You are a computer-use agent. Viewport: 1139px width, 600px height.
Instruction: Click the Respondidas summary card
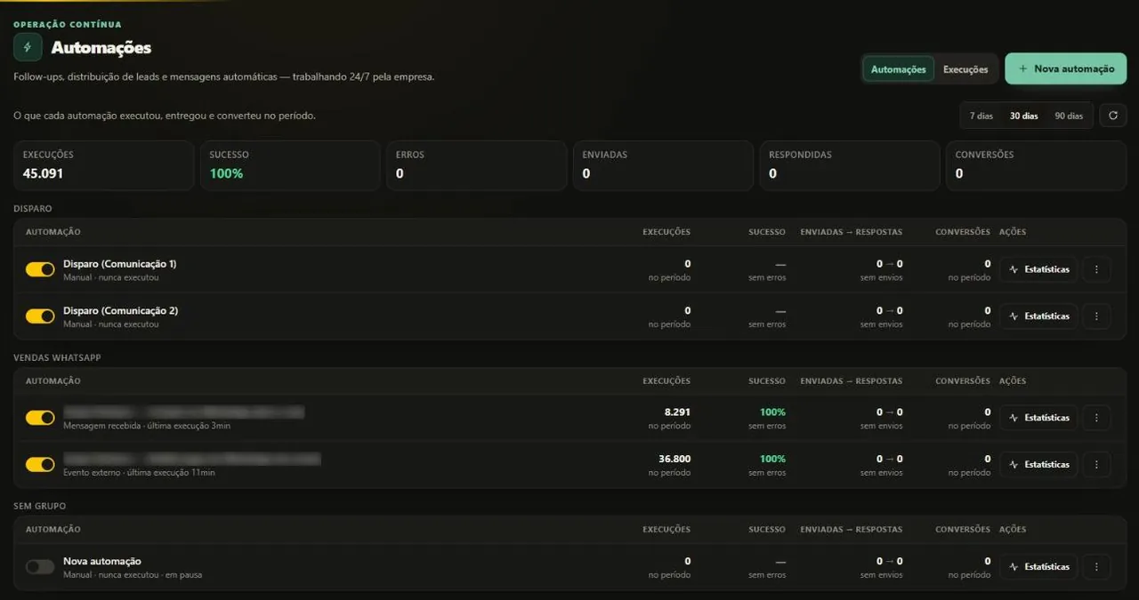point(850,165)
